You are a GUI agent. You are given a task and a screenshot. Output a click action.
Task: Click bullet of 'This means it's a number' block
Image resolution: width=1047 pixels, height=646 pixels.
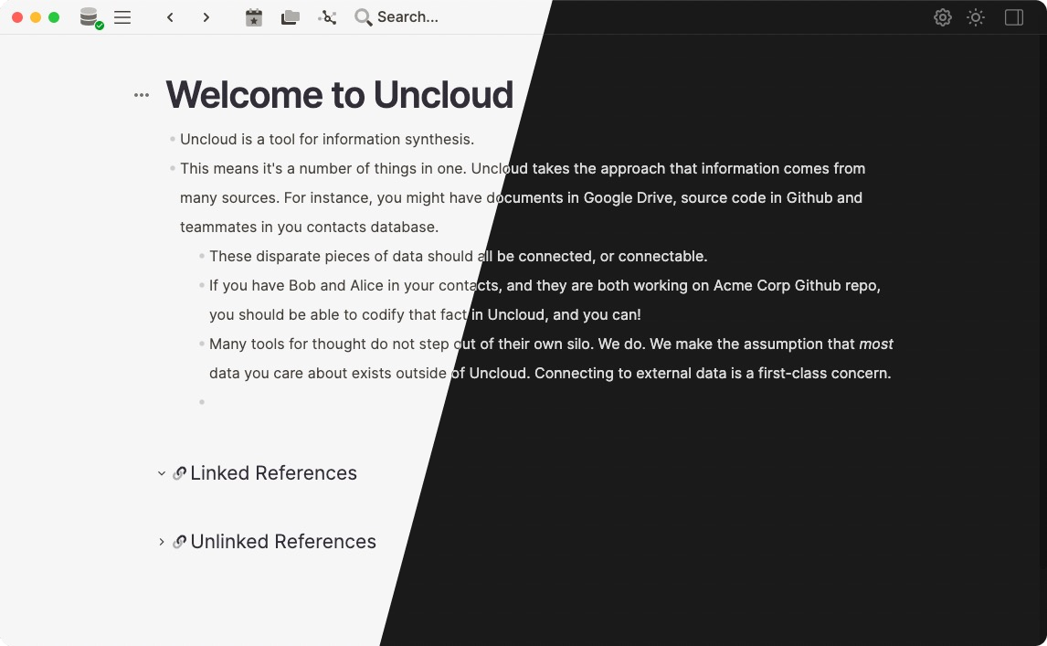[173, 168]
